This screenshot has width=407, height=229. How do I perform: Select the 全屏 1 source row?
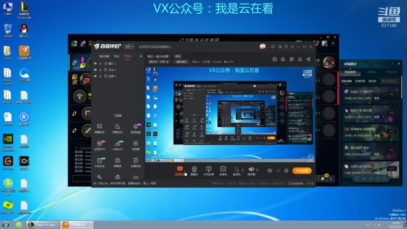pos(118,76)
